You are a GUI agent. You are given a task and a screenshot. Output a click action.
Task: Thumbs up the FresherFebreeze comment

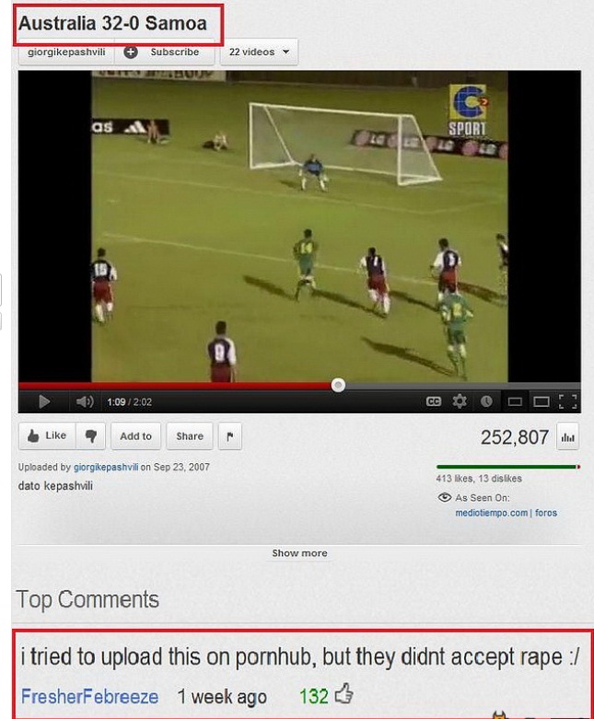344,693
